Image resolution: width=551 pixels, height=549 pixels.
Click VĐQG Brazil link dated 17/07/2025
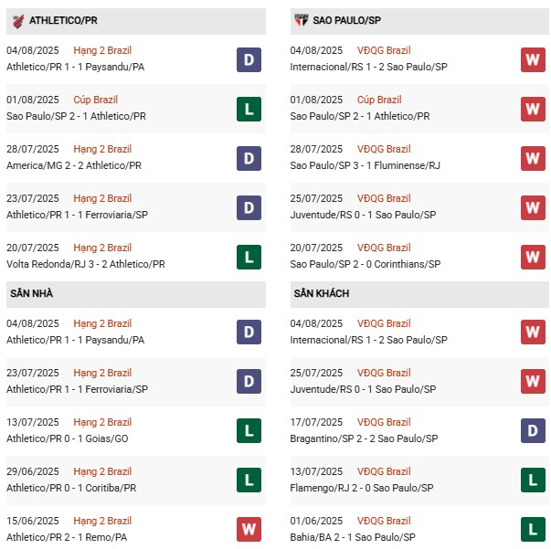(x=385, y=422)
